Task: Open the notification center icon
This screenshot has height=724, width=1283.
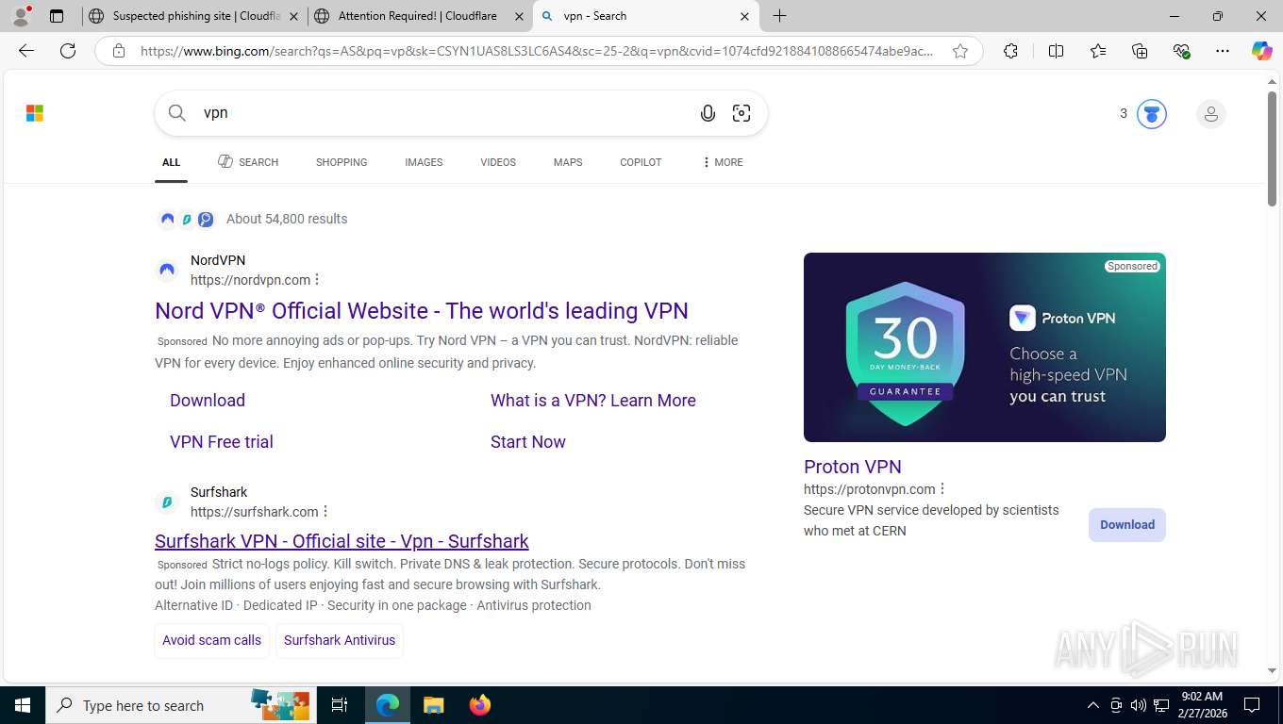Action: [x=1252, y=705]
